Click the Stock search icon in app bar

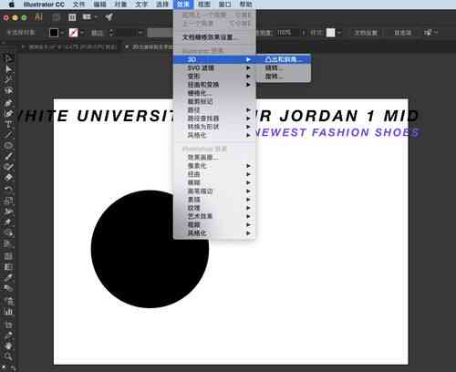72,17
